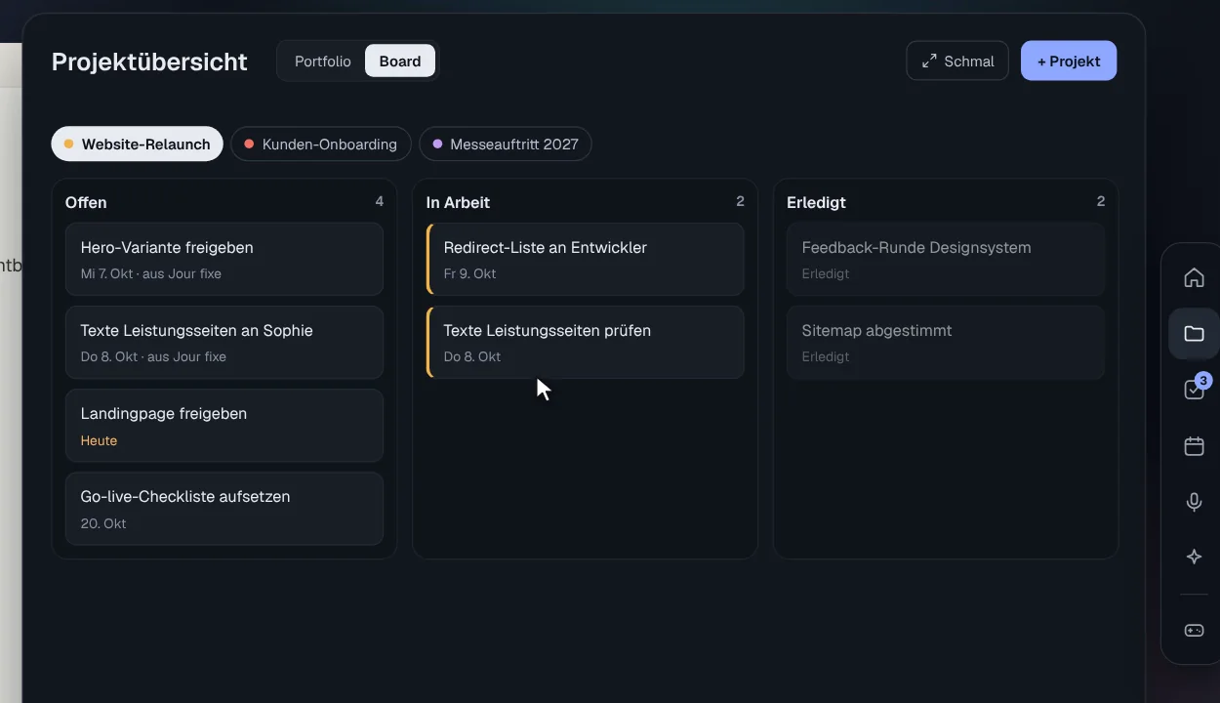Open tasks icon with badge 3
Image resolution: width=1220 pixels, height=703 pixels.
click(1194, 390)
